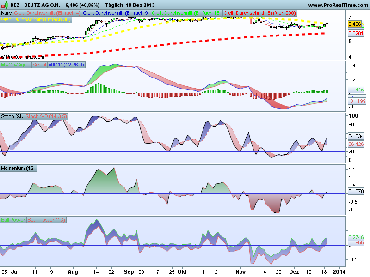The width and height of the screenshot is (370, 277).
Task: Click the Stoch %K value 54,034
Action: 356,136
